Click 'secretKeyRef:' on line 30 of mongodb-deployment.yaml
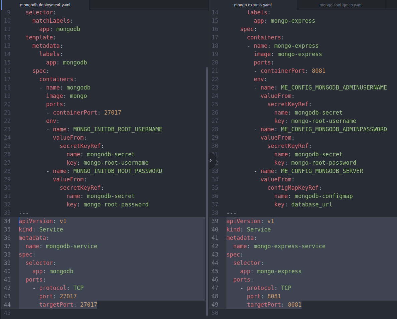Image resolution: width=397 pixels, height=319 pixels. (x=82, y=188)
